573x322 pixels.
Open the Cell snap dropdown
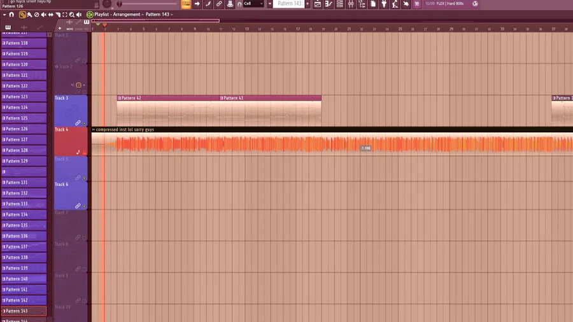tap(253, 4)
